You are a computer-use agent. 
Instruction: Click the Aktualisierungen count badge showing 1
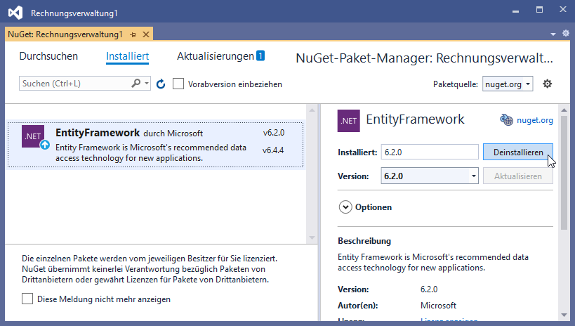point(260,56)
